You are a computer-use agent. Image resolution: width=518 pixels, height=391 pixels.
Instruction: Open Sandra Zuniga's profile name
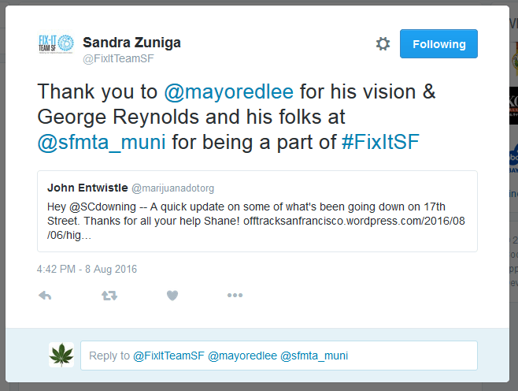click(x=131, y=42)
